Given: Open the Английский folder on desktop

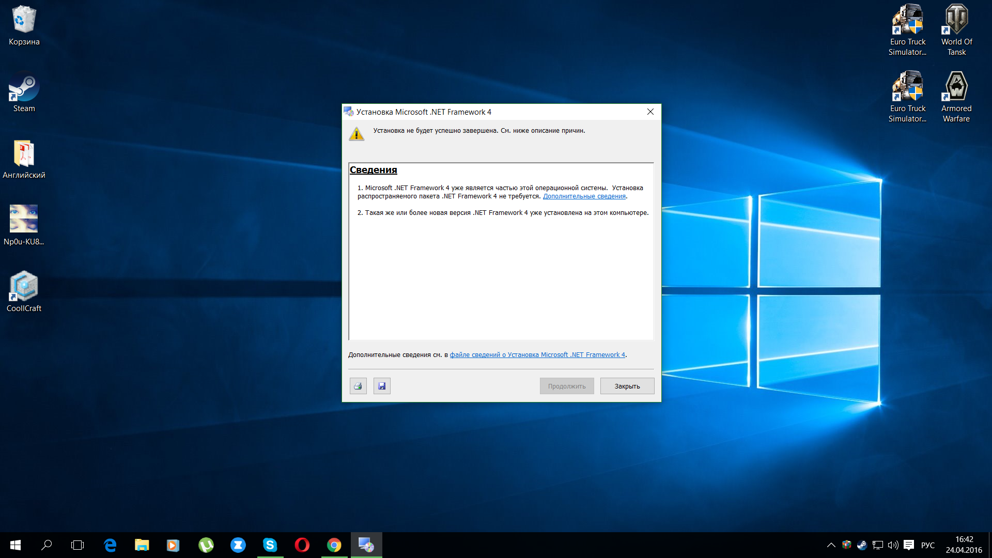Looking at the screenshot, I should pos(24,159).
